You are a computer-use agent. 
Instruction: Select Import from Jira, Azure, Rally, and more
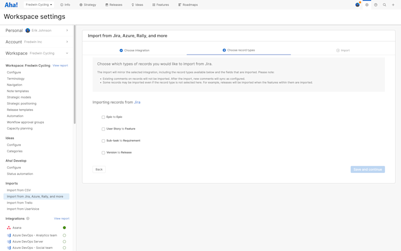click(x=36, y=196)
